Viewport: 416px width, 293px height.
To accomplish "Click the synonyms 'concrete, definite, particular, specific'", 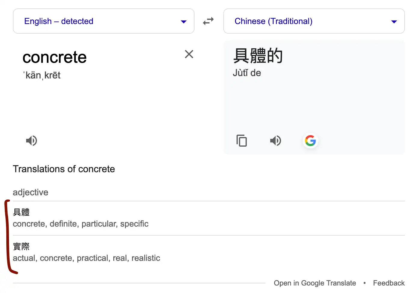I will (x=81, y=224).
